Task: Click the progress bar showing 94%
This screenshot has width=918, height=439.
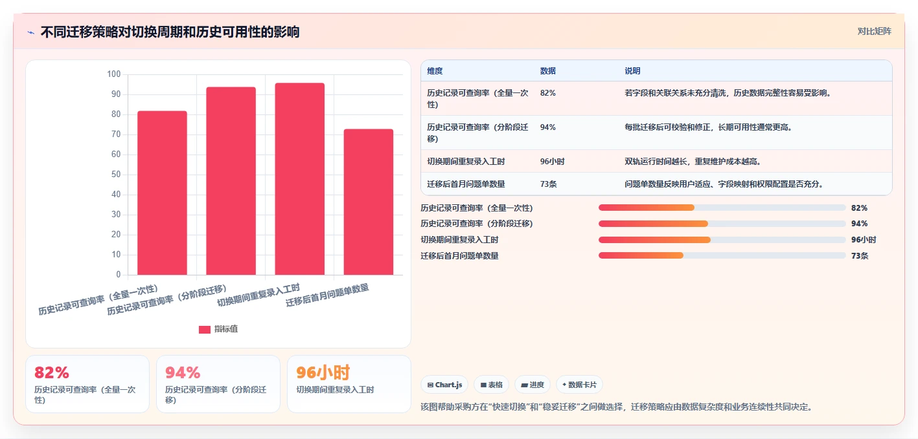Action: 722,224
